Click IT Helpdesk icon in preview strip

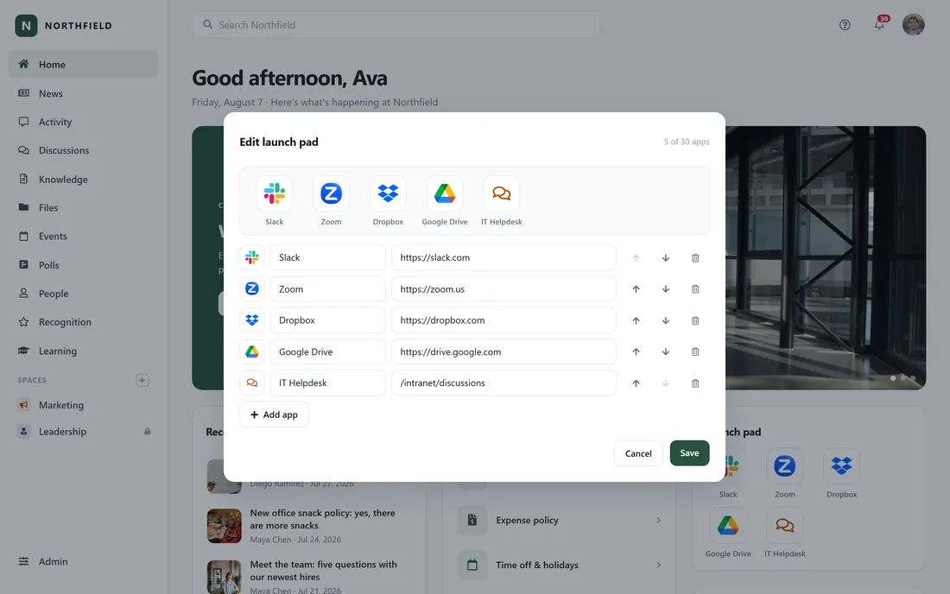pyautogui.click(x=502, y=193)
